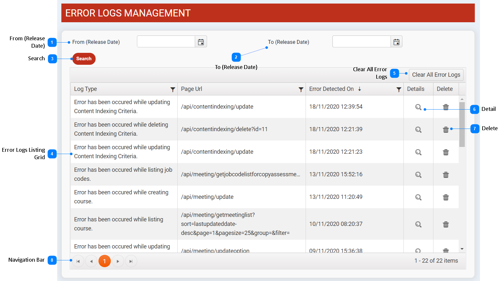
Task: Open the Page Url column filter
Action: (301, 89)
